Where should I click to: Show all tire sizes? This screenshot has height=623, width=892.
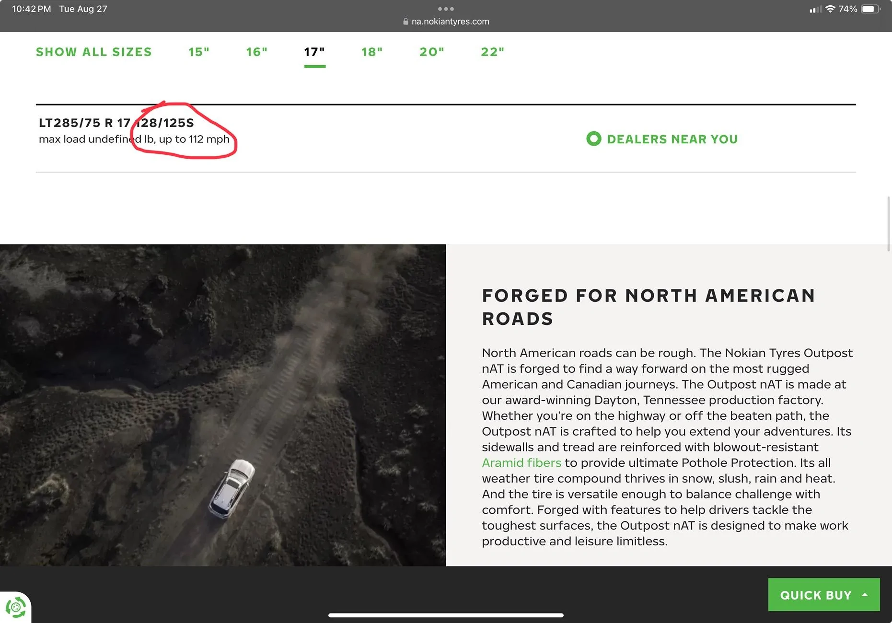pos(94,52)
